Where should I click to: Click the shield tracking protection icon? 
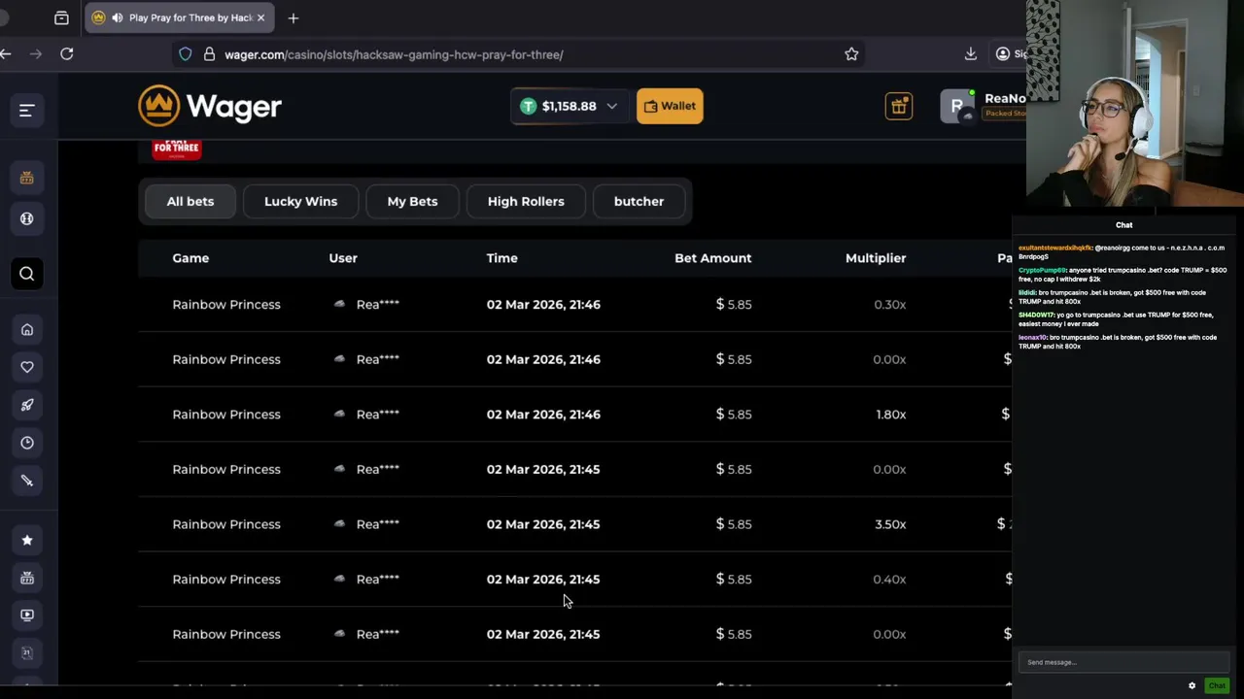click(x=186, y=54)
